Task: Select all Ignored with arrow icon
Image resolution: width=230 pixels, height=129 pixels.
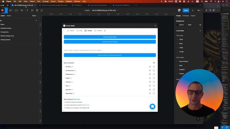Action: (x=150, y=90)
